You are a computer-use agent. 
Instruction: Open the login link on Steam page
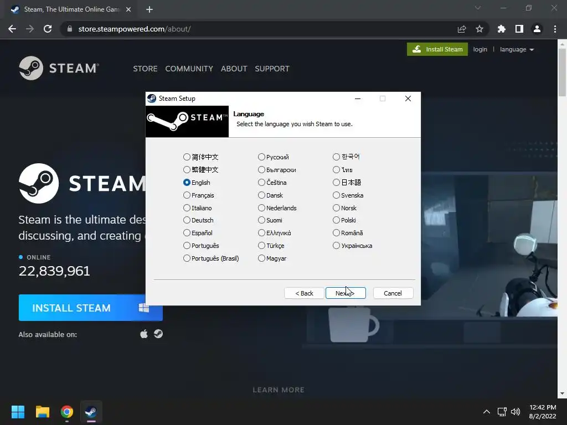[x=480, y=49]
